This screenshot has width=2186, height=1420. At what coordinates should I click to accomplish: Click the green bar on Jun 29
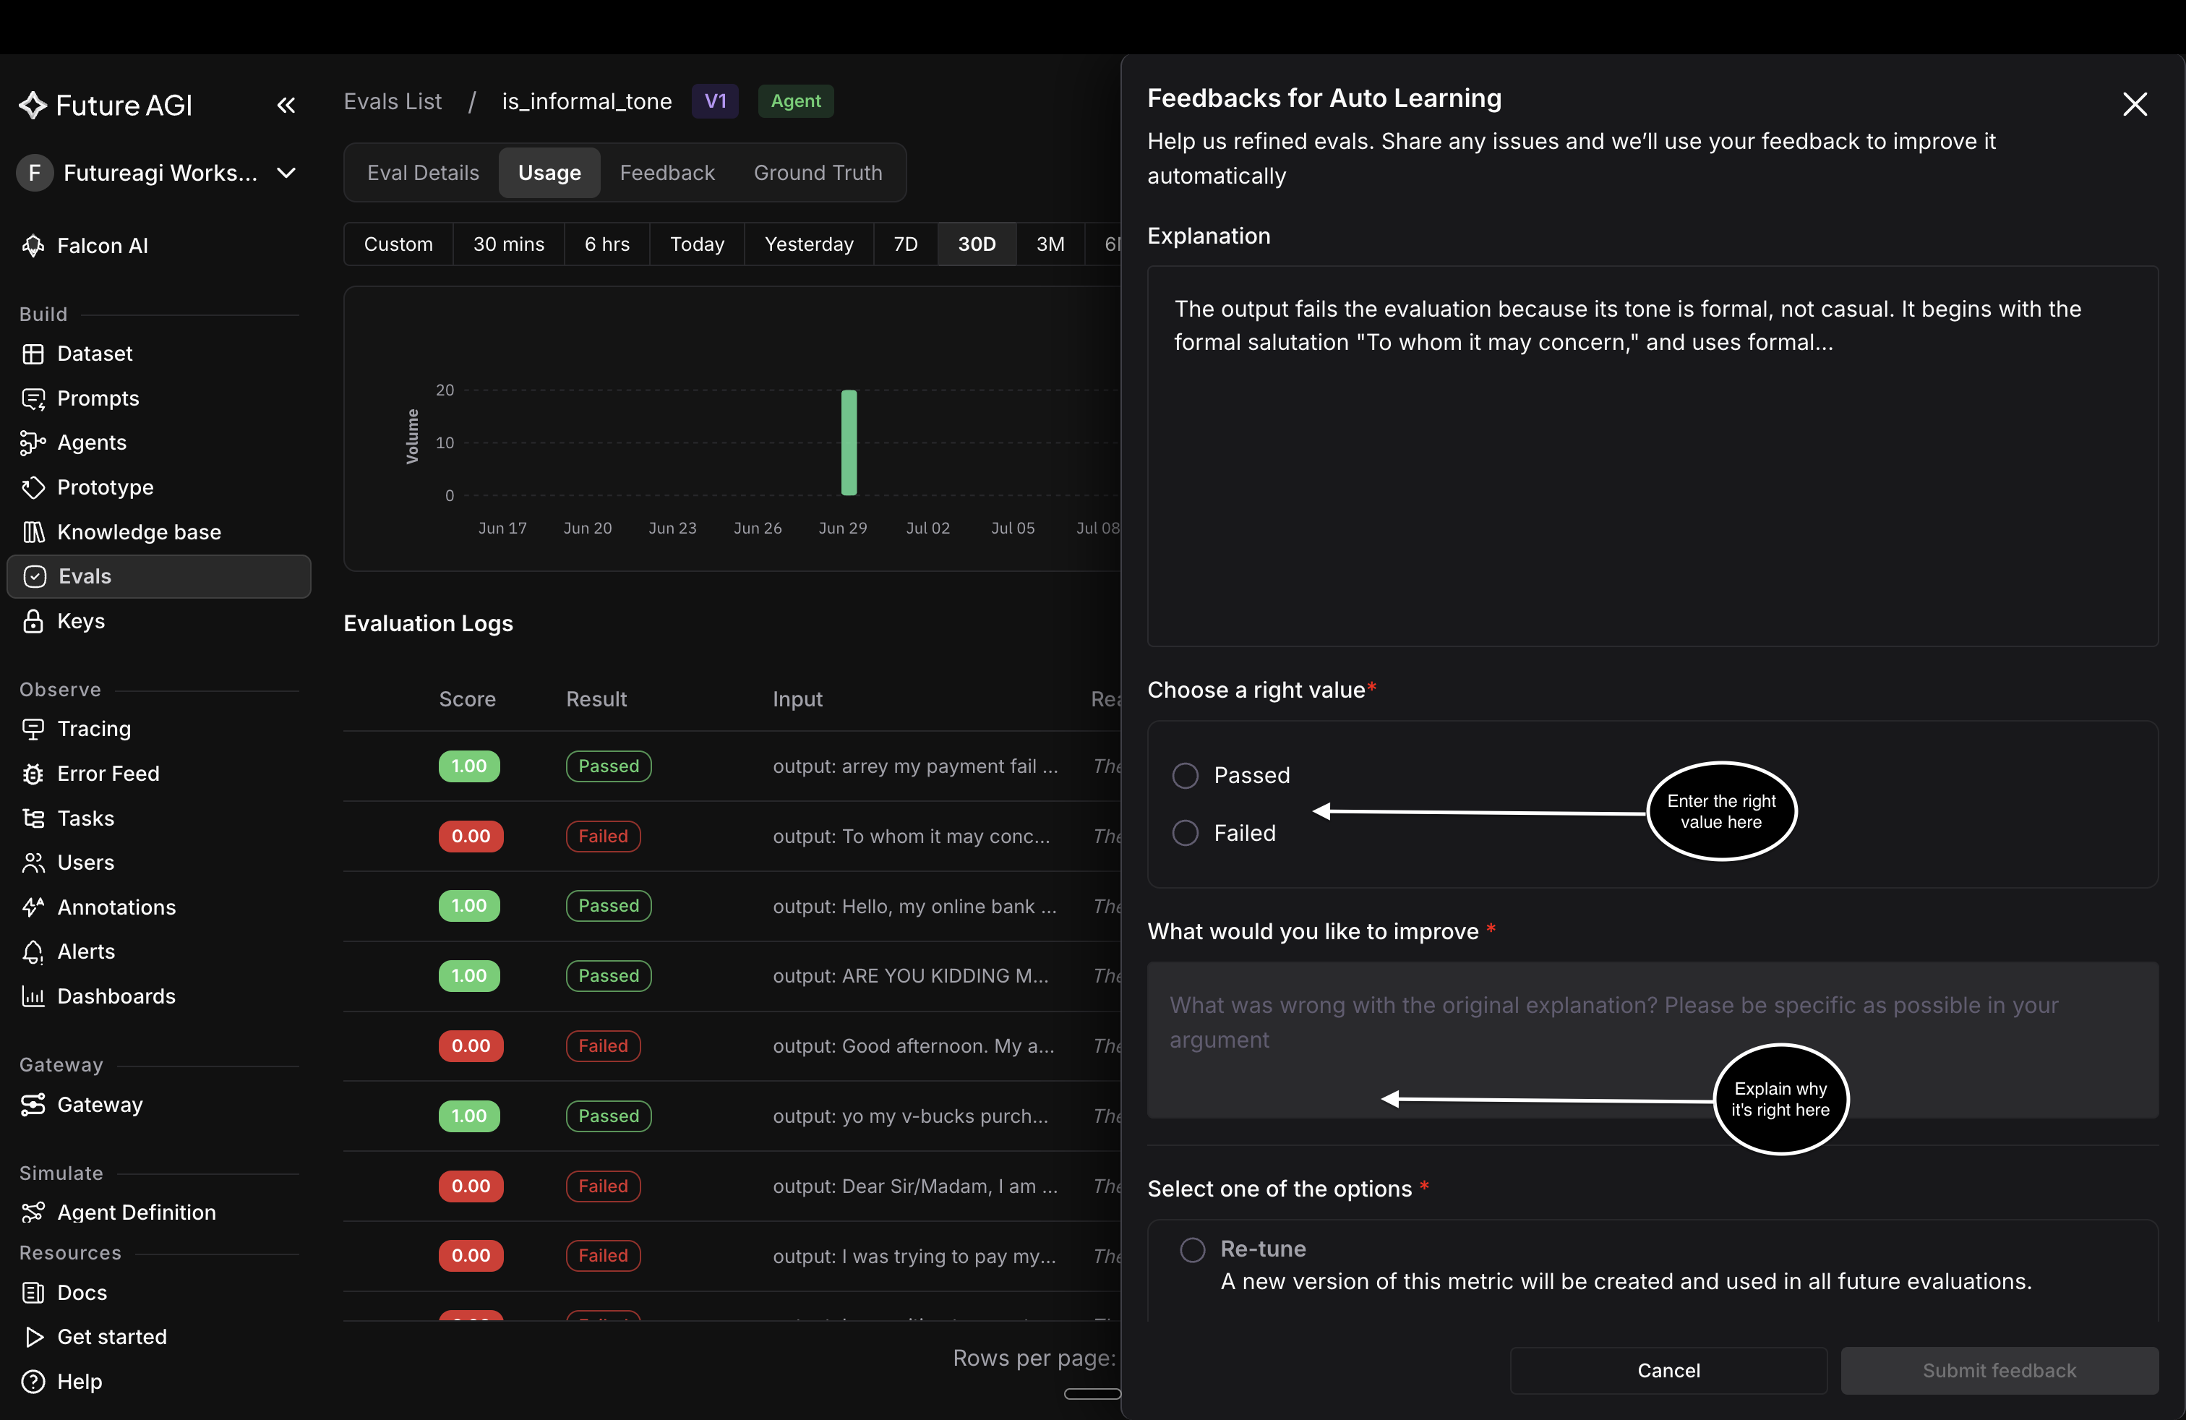pos(849,442)
